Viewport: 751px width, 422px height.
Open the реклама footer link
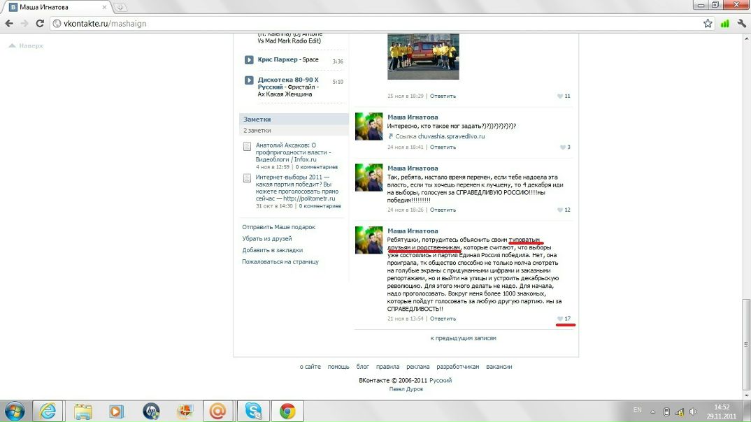click(x=417, y=367)
